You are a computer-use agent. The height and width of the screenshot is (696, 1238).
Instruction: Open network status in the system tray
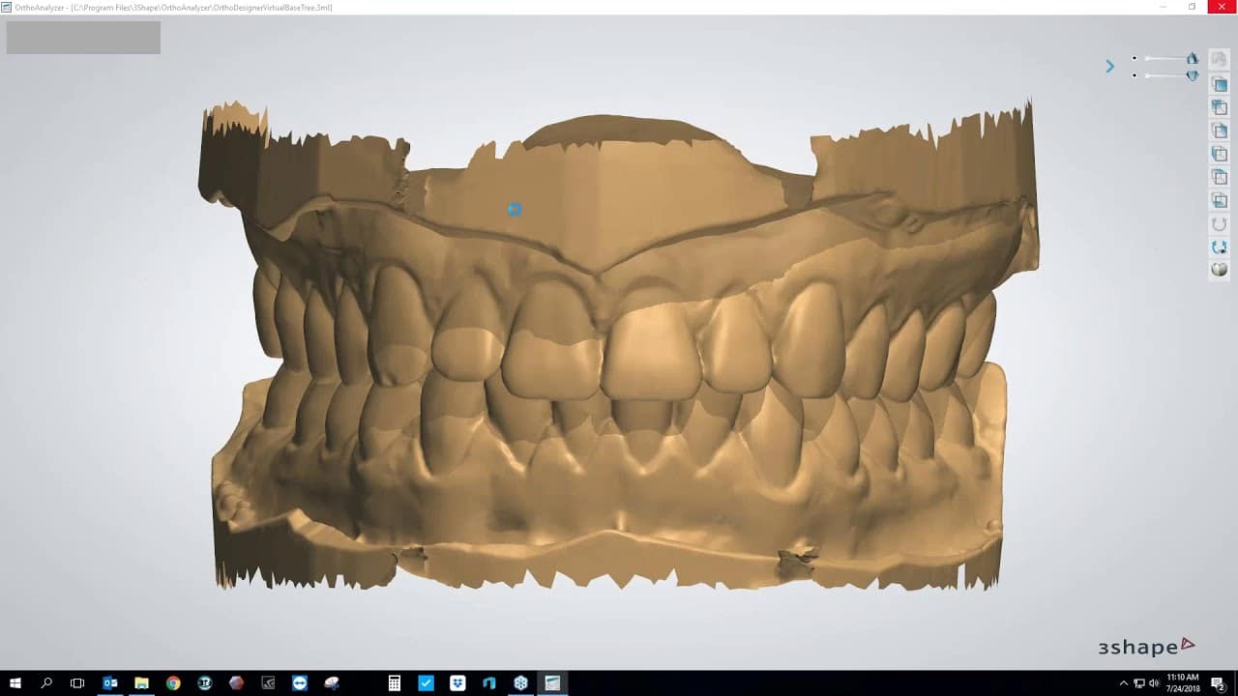[1138, 683]
